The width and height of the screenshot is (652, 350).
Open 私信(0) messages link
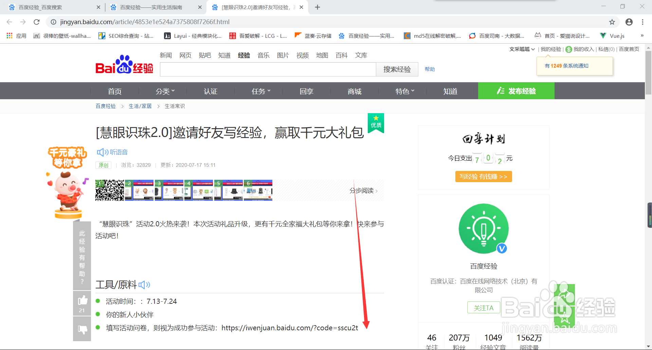point(606,49)
